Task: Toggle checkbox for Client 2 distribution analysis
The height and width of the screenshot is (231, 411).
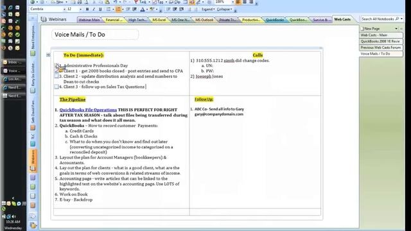Action: 57,76
